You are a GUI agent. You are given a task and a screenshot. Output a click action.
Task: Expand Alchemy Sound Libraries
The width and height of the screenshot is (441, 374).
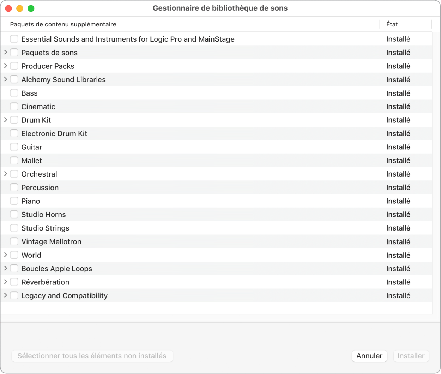tap(6, 79)
